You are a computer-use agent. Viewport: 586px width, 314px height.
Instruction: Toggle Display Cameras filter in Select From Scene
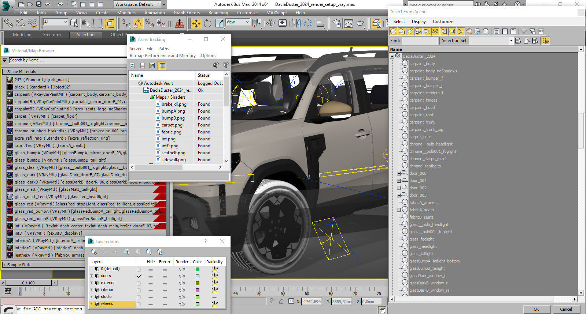coord(419,31)
